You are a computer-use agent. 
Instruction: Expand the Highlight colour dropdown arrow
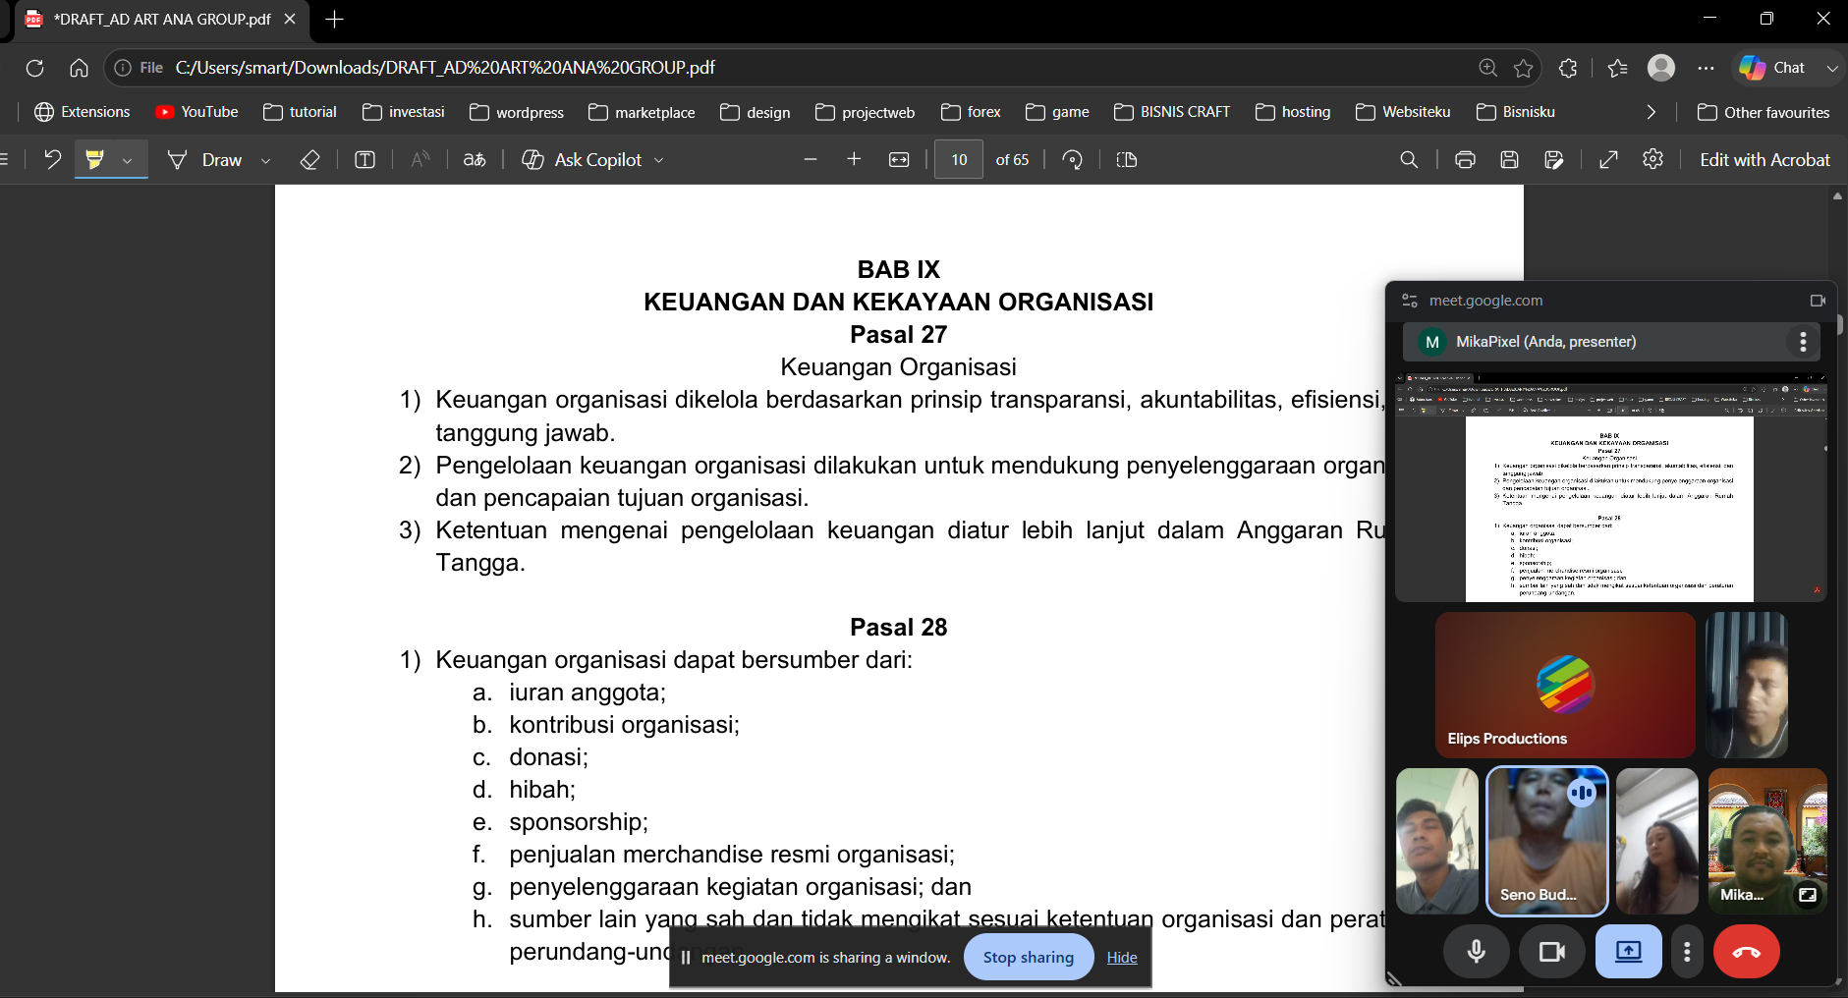point(128,160)
